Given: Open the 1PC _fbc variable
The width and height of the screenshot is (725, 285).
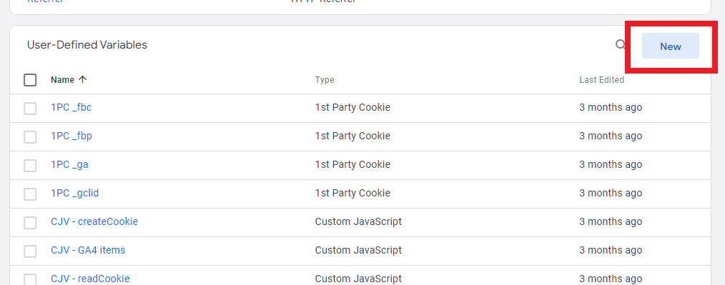Looking at the screenshot, I should (x=71, y=107).
